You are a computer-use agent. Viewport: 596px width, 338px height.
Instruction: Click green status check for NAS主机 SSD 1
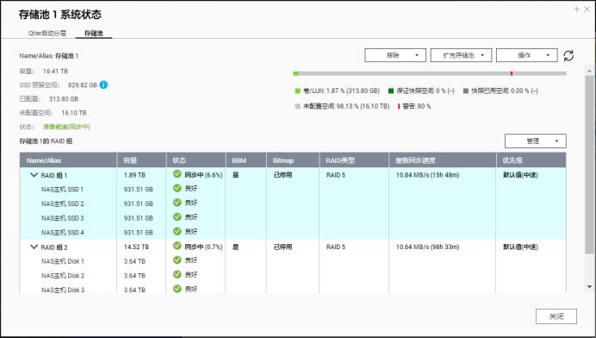tap(177, 188)
